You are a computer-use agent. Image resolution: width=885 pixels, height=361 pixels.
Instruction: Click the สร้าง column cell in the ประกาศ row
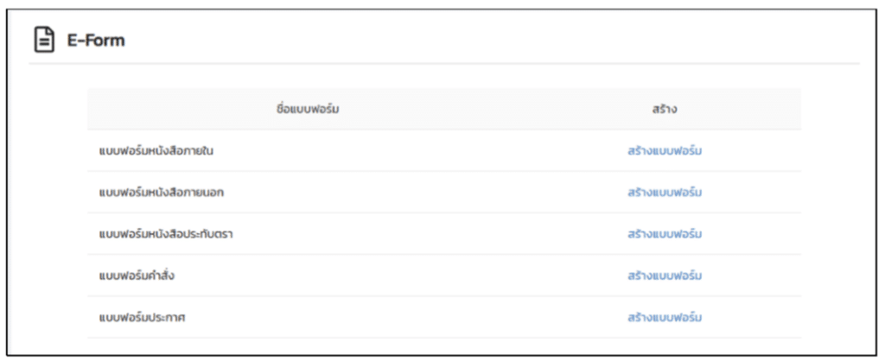click(x=665, y=318)
